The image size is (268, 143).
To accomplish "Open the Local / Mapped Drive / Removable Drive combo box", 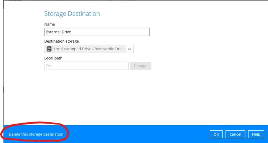I will 89,49.
